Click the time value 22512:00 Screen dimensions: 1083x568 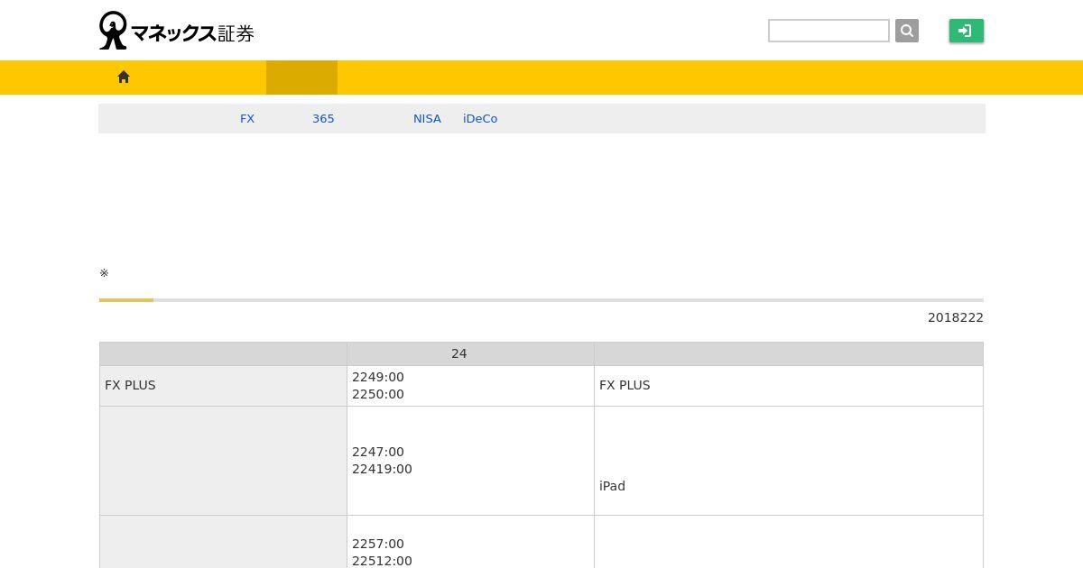coord(382,561)
